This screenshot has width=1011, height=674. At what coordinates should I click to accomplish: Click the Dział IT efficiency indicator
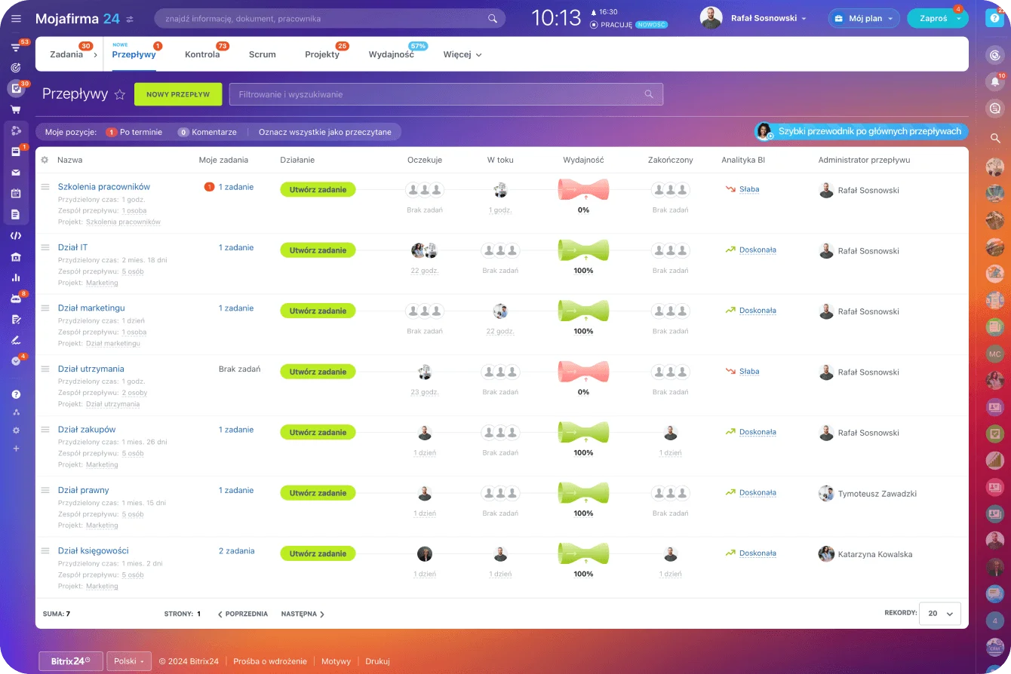point(583,250)
